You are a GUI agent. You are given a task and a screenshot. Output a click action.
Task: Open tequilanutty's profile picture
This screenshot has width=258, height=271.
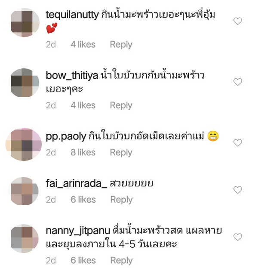pos(25,22)
